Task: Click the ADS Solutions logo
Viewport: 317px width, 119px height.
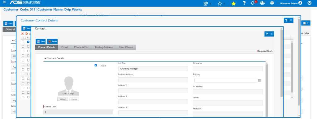Action: [25, 3]
